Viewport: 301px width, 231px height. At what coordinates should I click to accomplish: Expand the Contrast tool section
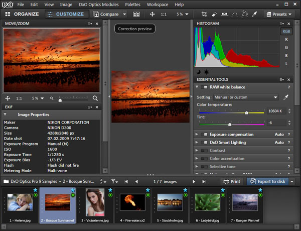click(x=197, y=151)
